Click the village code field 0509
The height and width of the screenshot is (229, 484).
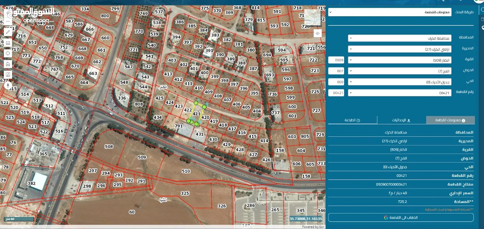(x=336, y=60)
